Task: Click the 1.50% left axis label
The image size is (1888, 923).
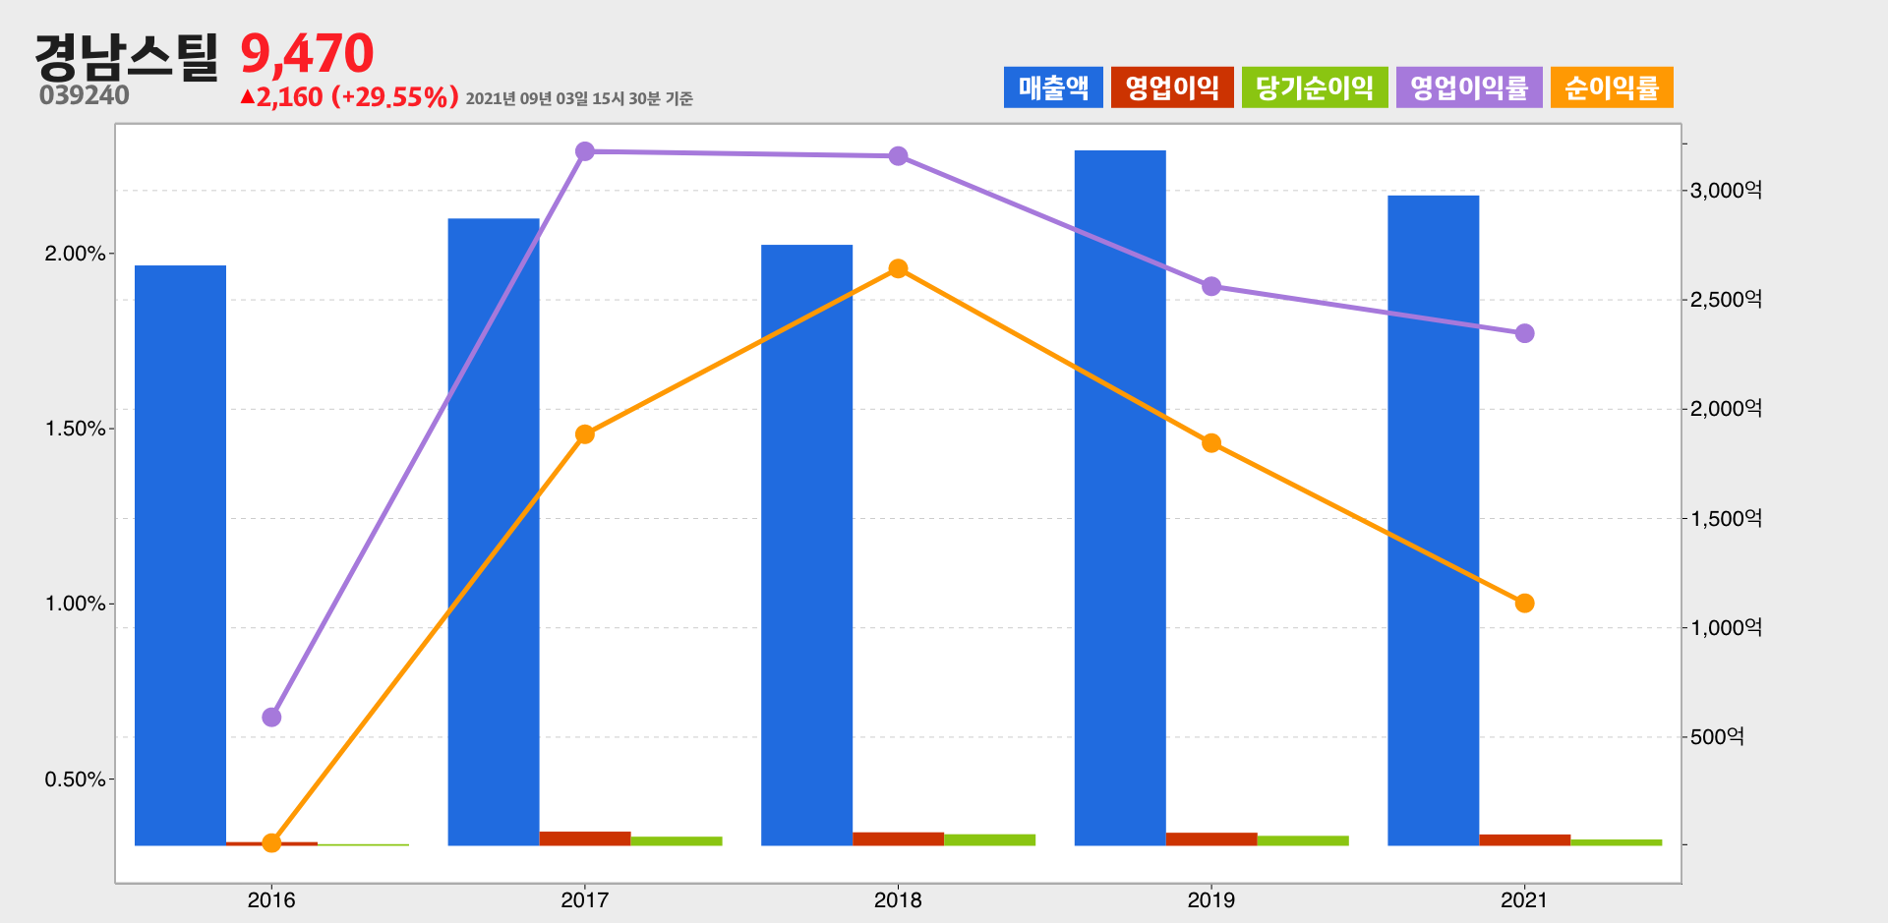Action: 75,429
